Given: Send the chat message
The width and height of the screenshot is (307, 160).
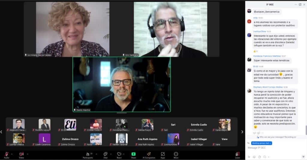Looking at the screenshot, I should click(303, 157).
